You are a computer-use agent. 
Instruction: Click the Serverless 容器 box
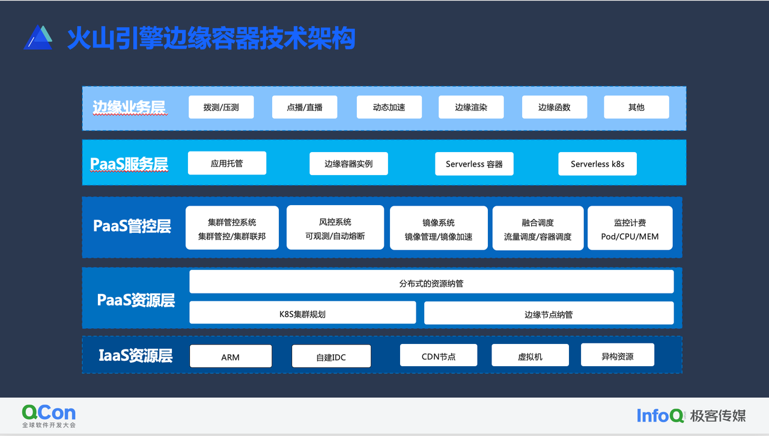(475, 164)
